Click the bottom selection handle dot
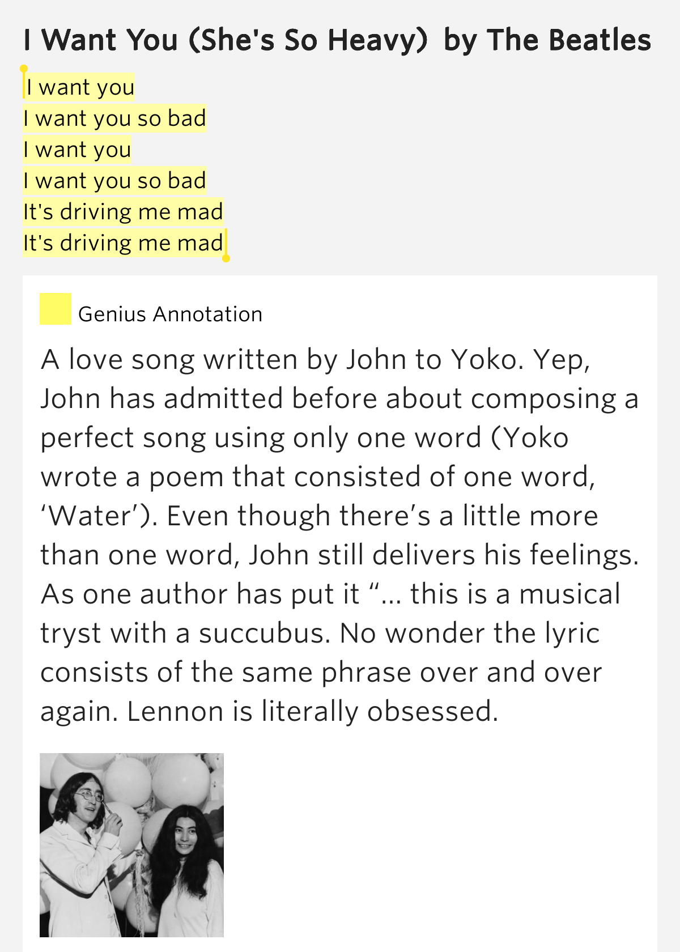 (x=226, y=258)
